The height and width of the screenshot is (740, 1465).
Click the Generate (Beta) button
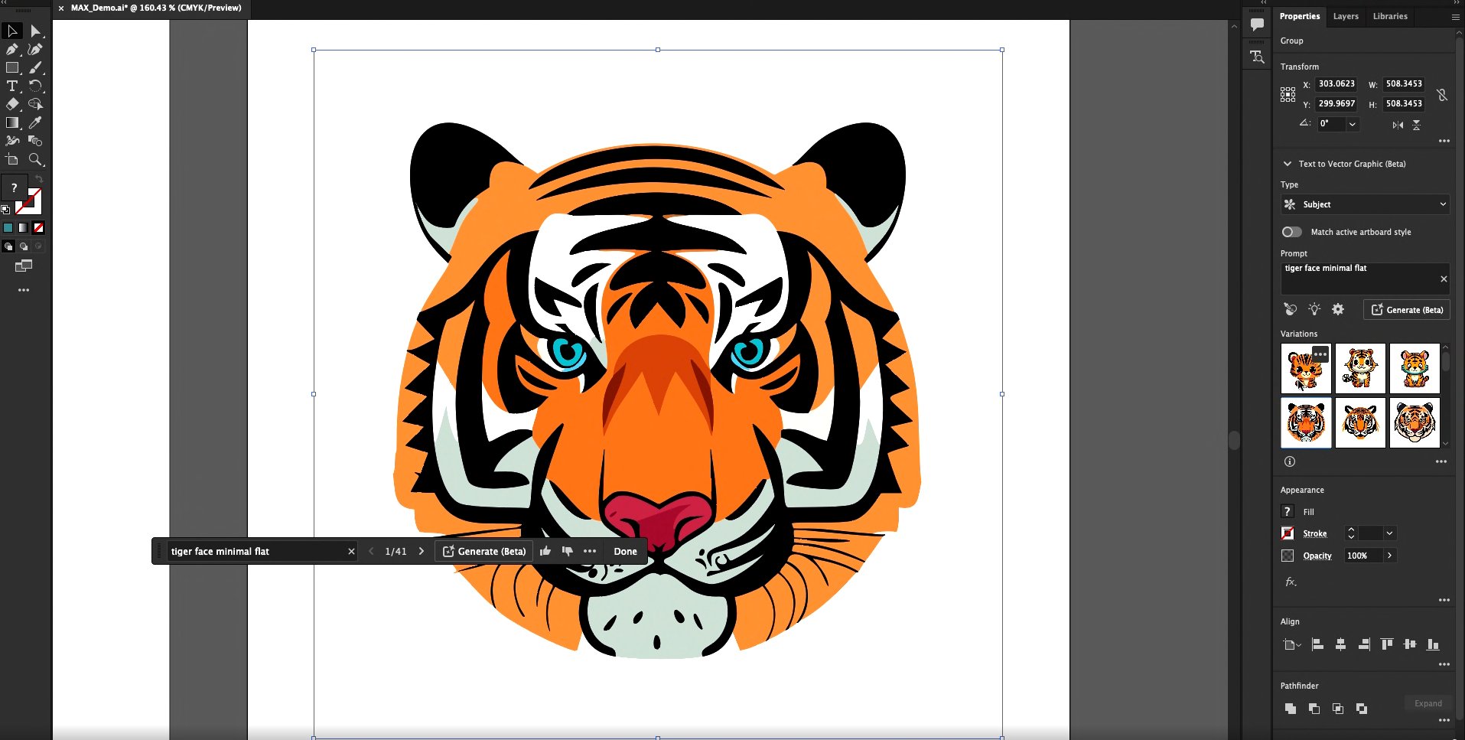pos(1406,309)
